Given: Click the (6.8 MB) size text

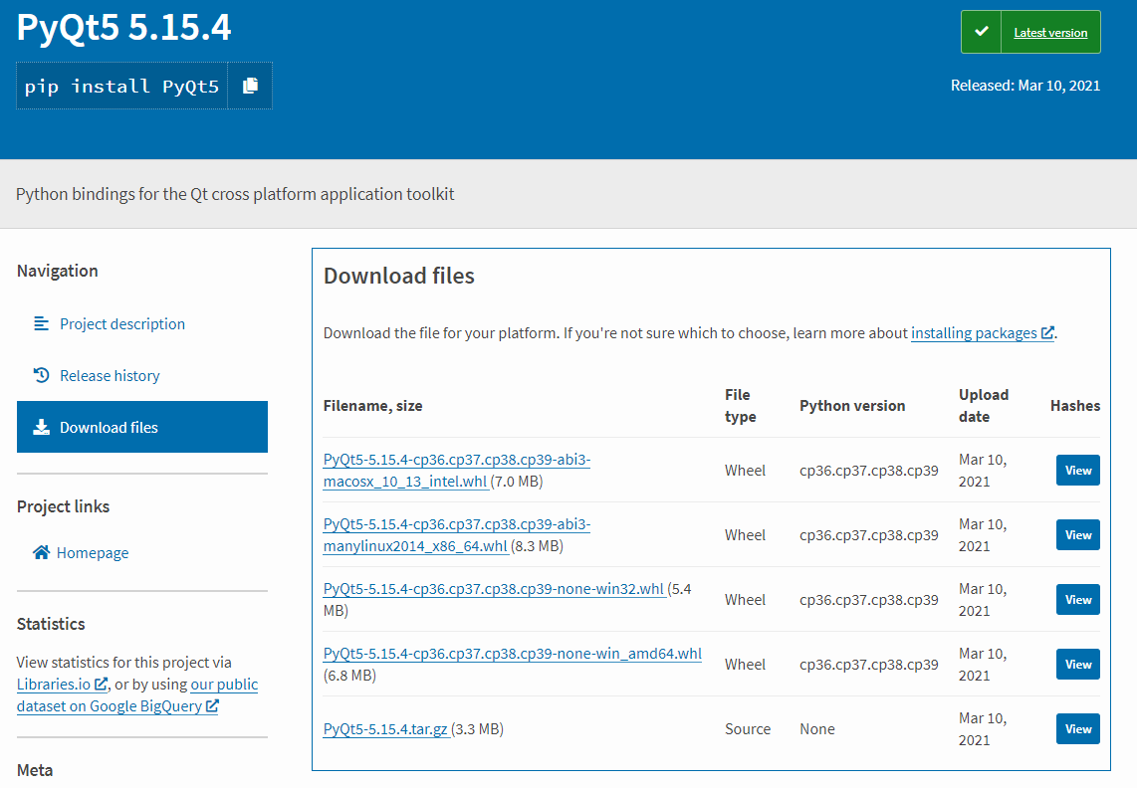Looking at the screenshot, I should click(x=349, y=675).
